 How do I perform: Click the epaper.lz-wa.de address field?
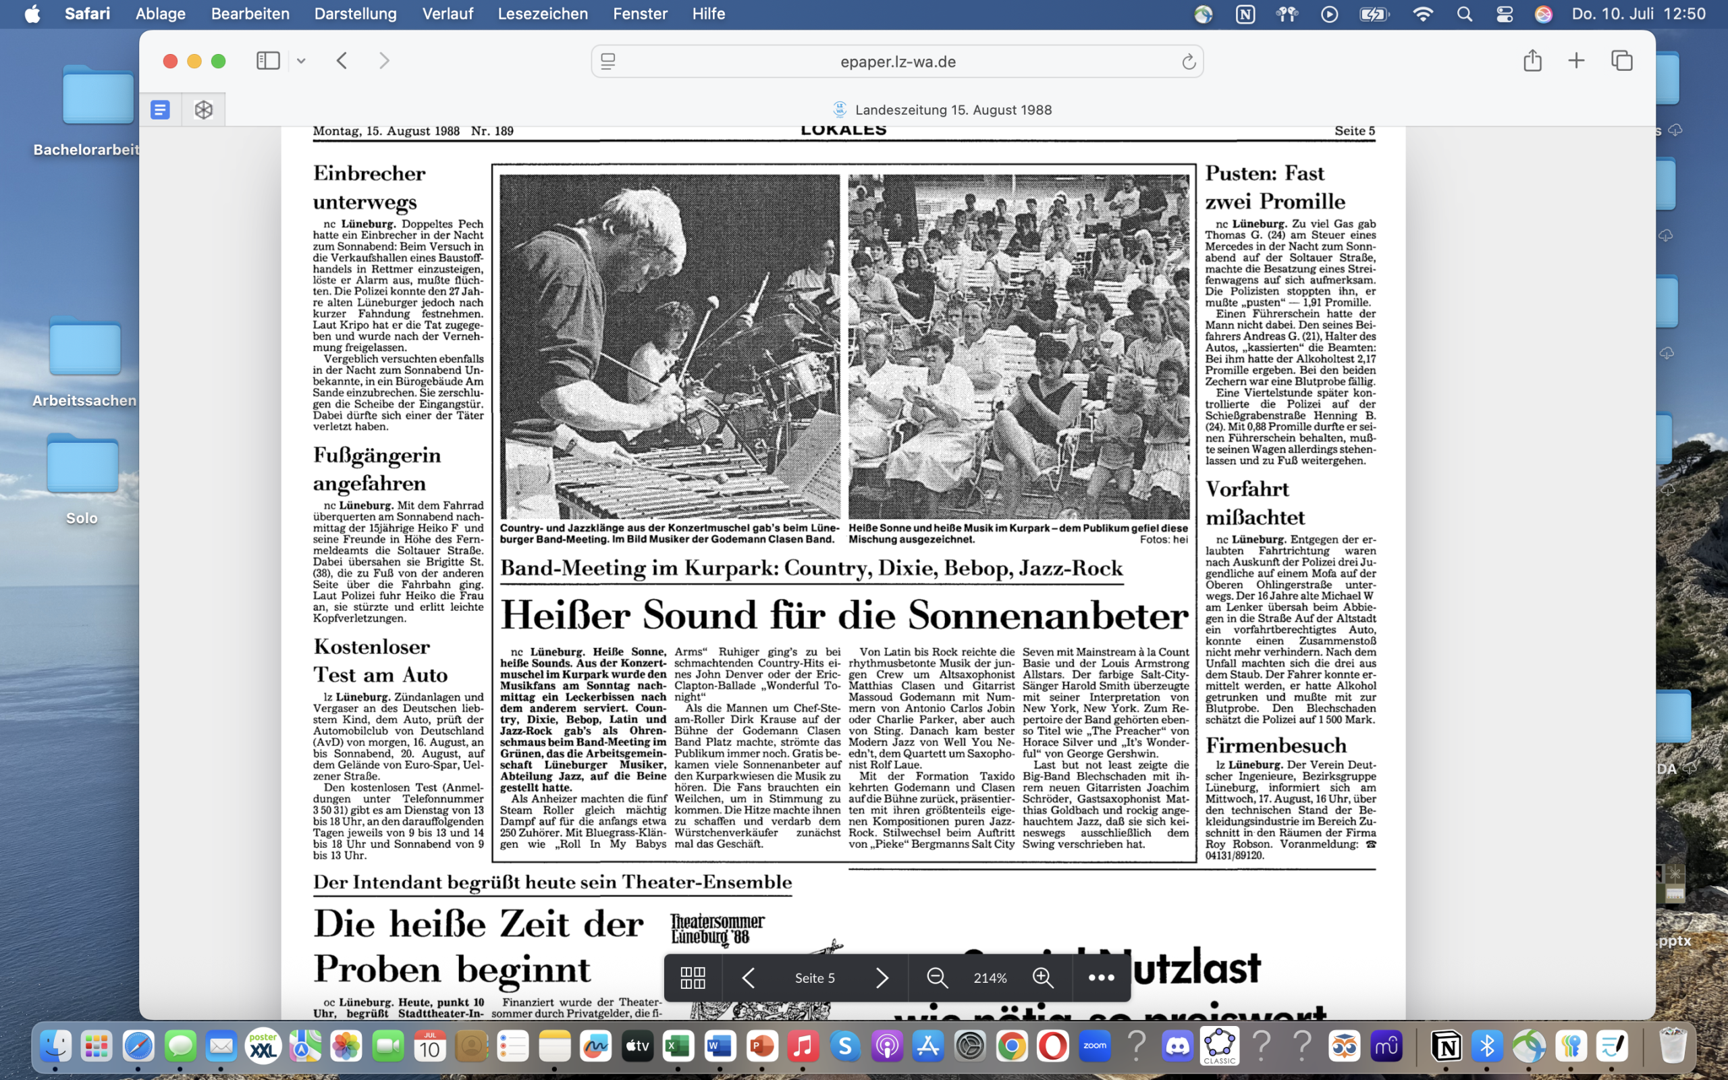pyautogui.click(x=897, y=61)
